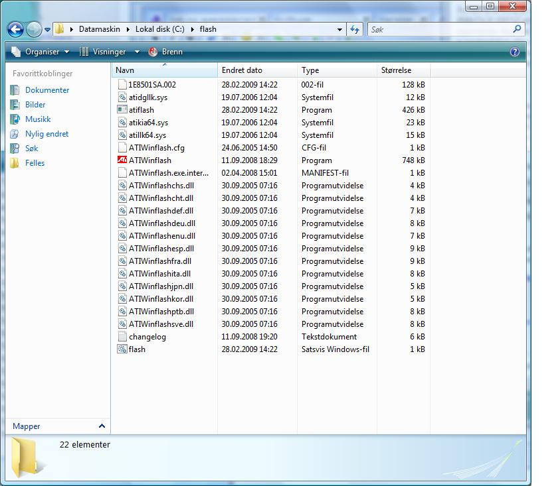Expand the arrow before Datamaskin in address bar
This screenshot has height=486, width=558.
(x=72, y=29)
